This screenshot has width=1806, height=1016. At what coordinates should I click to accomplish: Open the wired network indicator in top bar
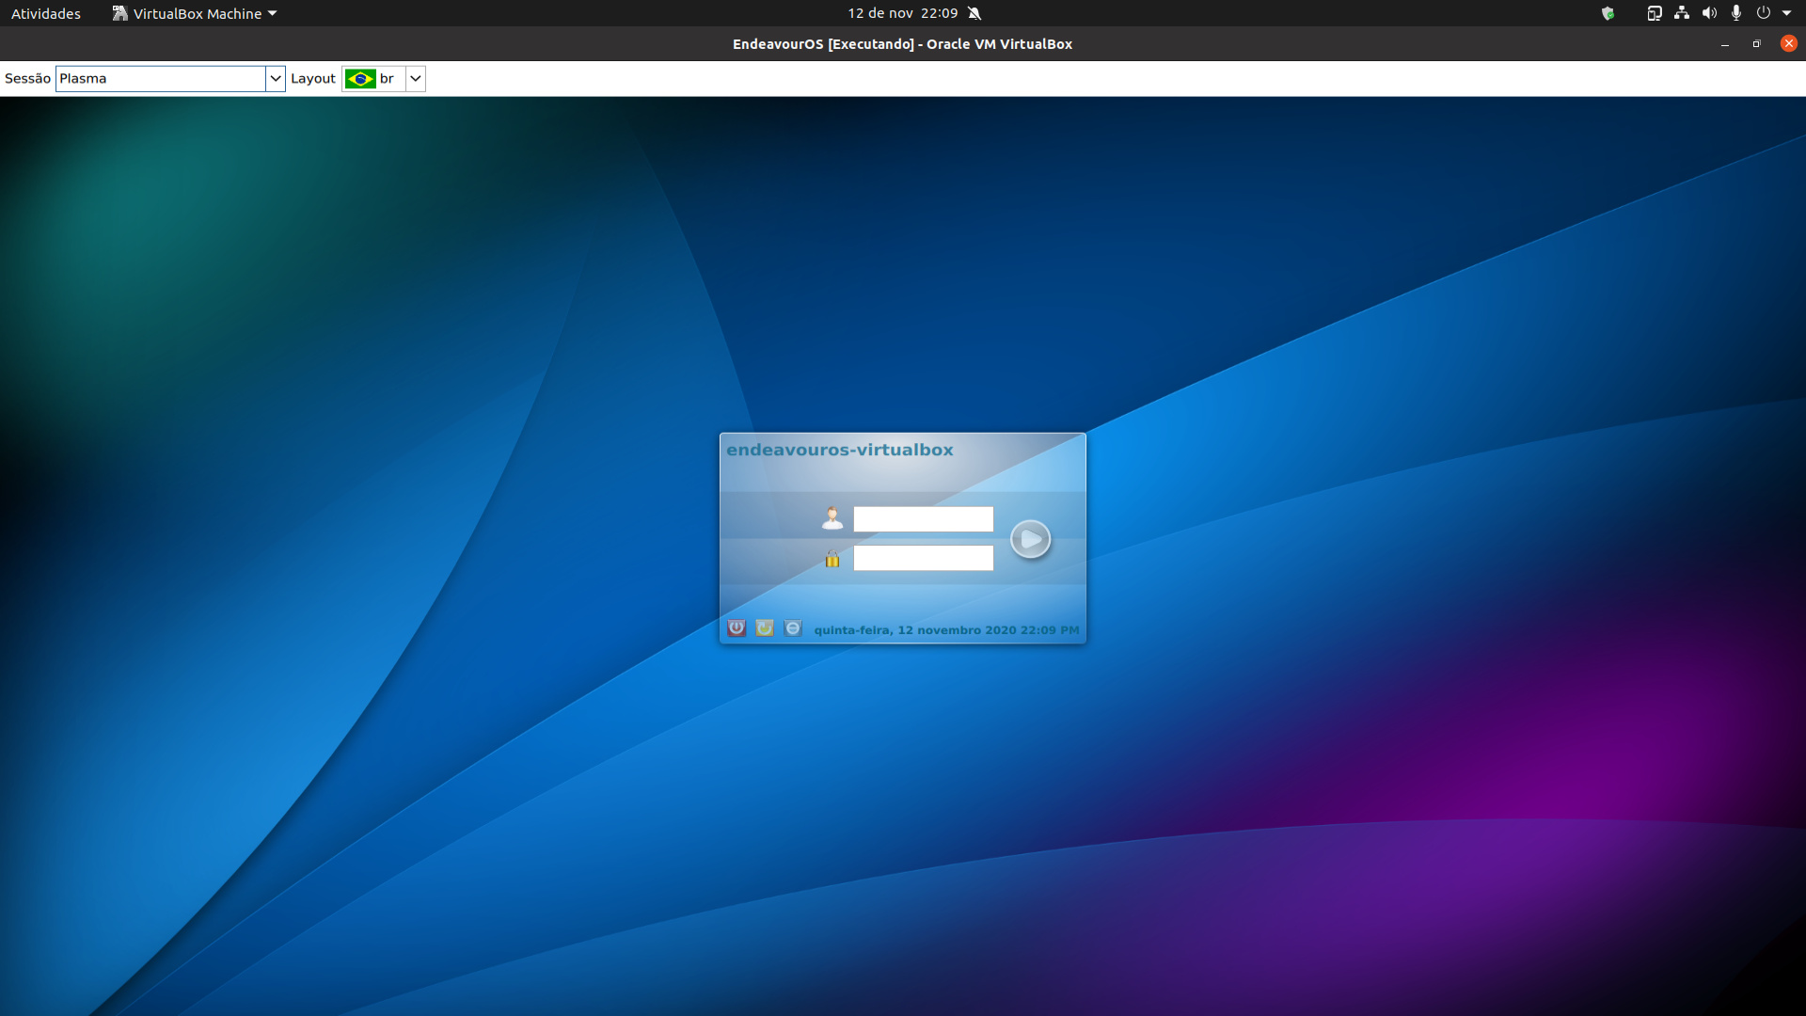1682,13
